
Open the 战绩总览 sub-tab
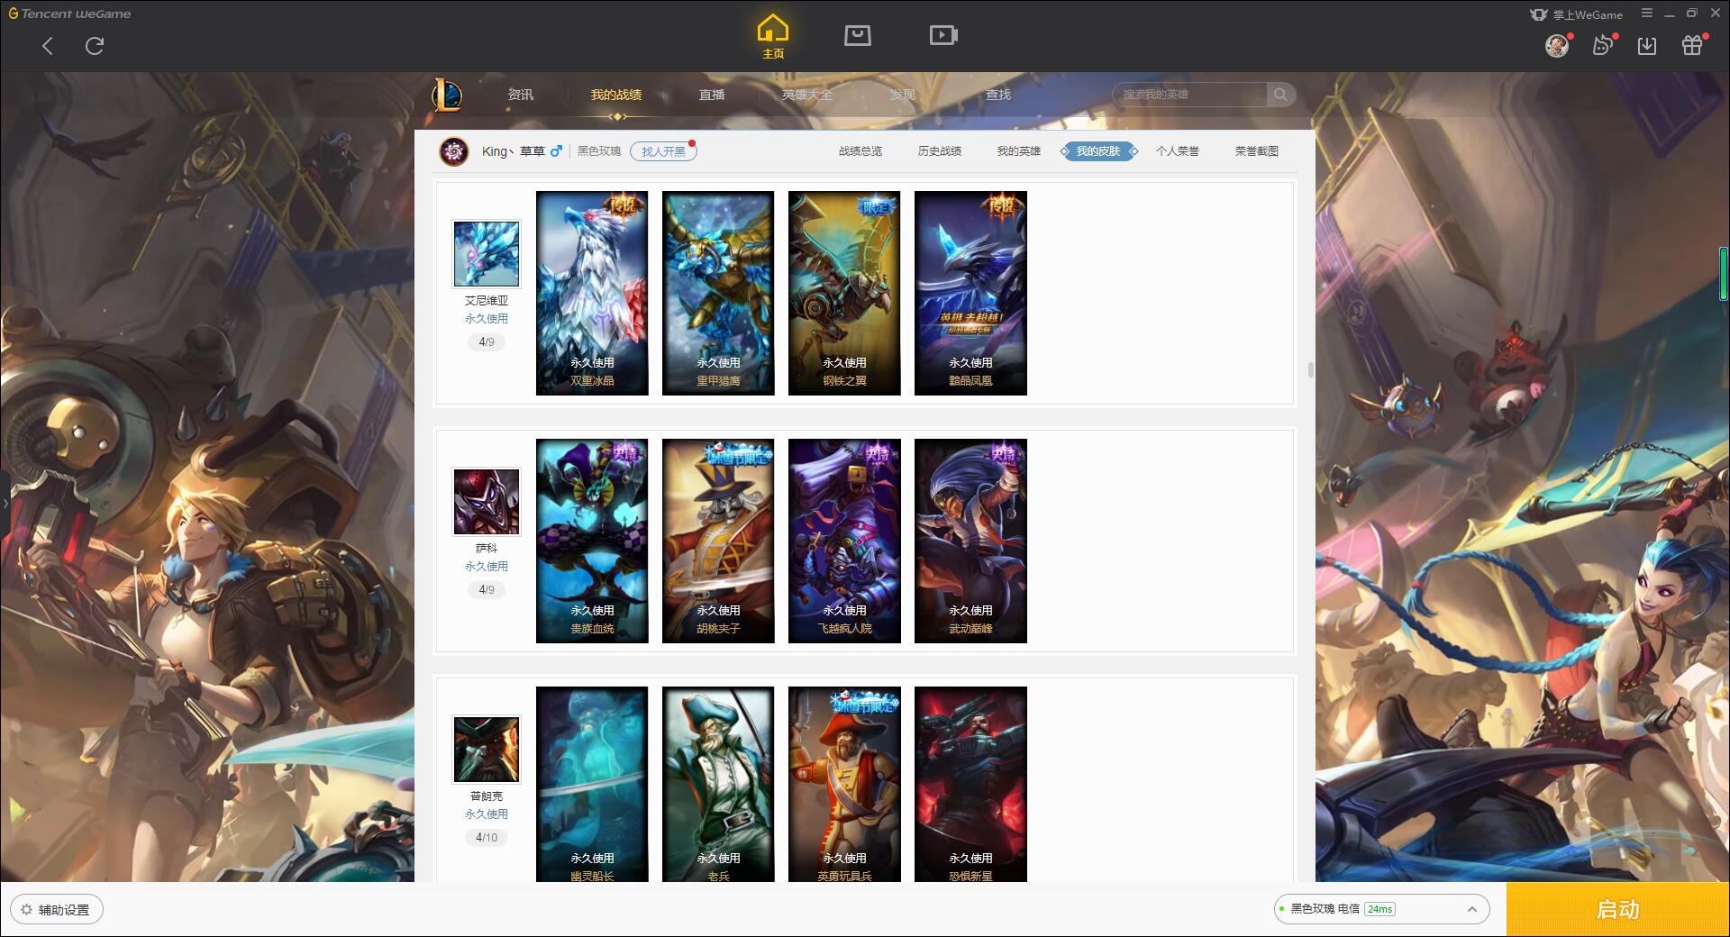860,151
